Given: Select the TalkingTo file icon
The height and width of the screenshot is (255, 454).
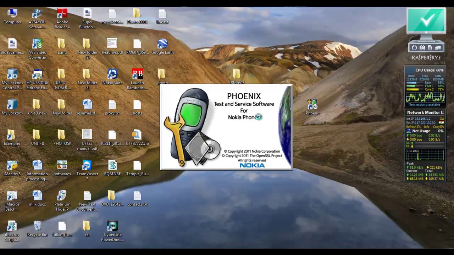Looking at the screenshot, I should tap(62, 229).
